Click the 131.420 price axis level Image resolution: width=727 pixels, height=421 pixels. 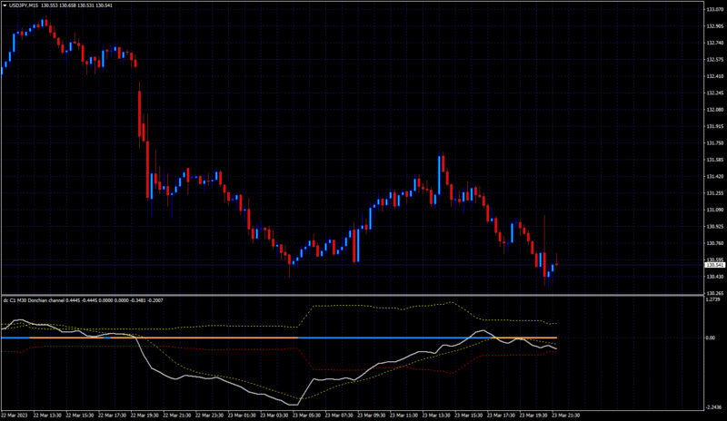point(714,176)
